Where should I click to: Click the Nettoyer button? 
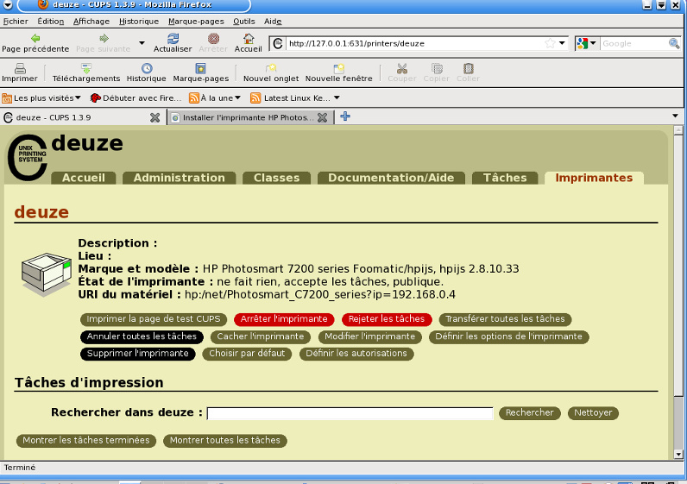click(593, 413)
